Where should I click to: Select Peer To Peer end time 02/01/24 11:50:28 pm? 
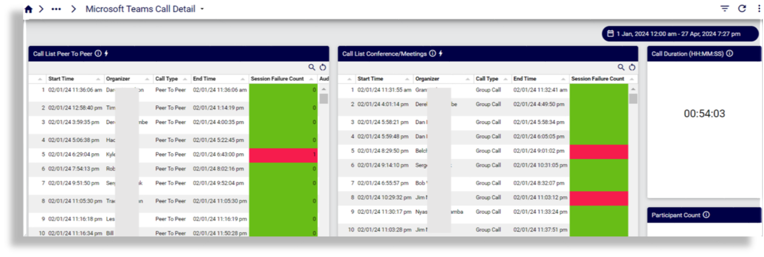coord(219,233)
